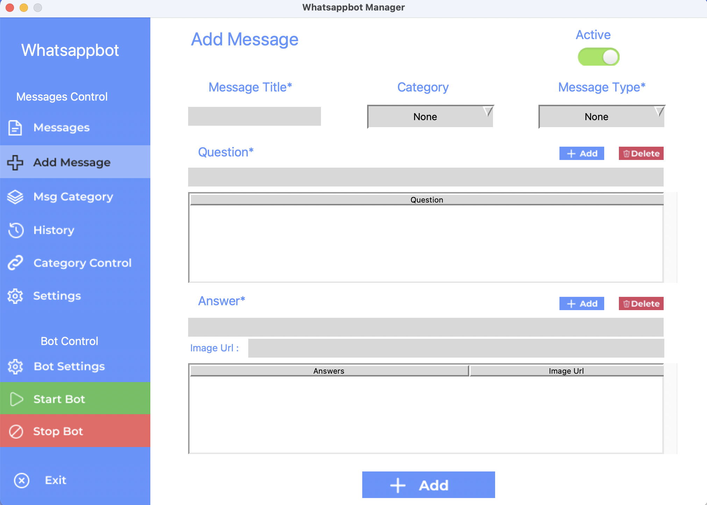The width and height of the screenshot is (707, 505).
Task: Click the Bot Settings gear icon
Action: point(15,367)
